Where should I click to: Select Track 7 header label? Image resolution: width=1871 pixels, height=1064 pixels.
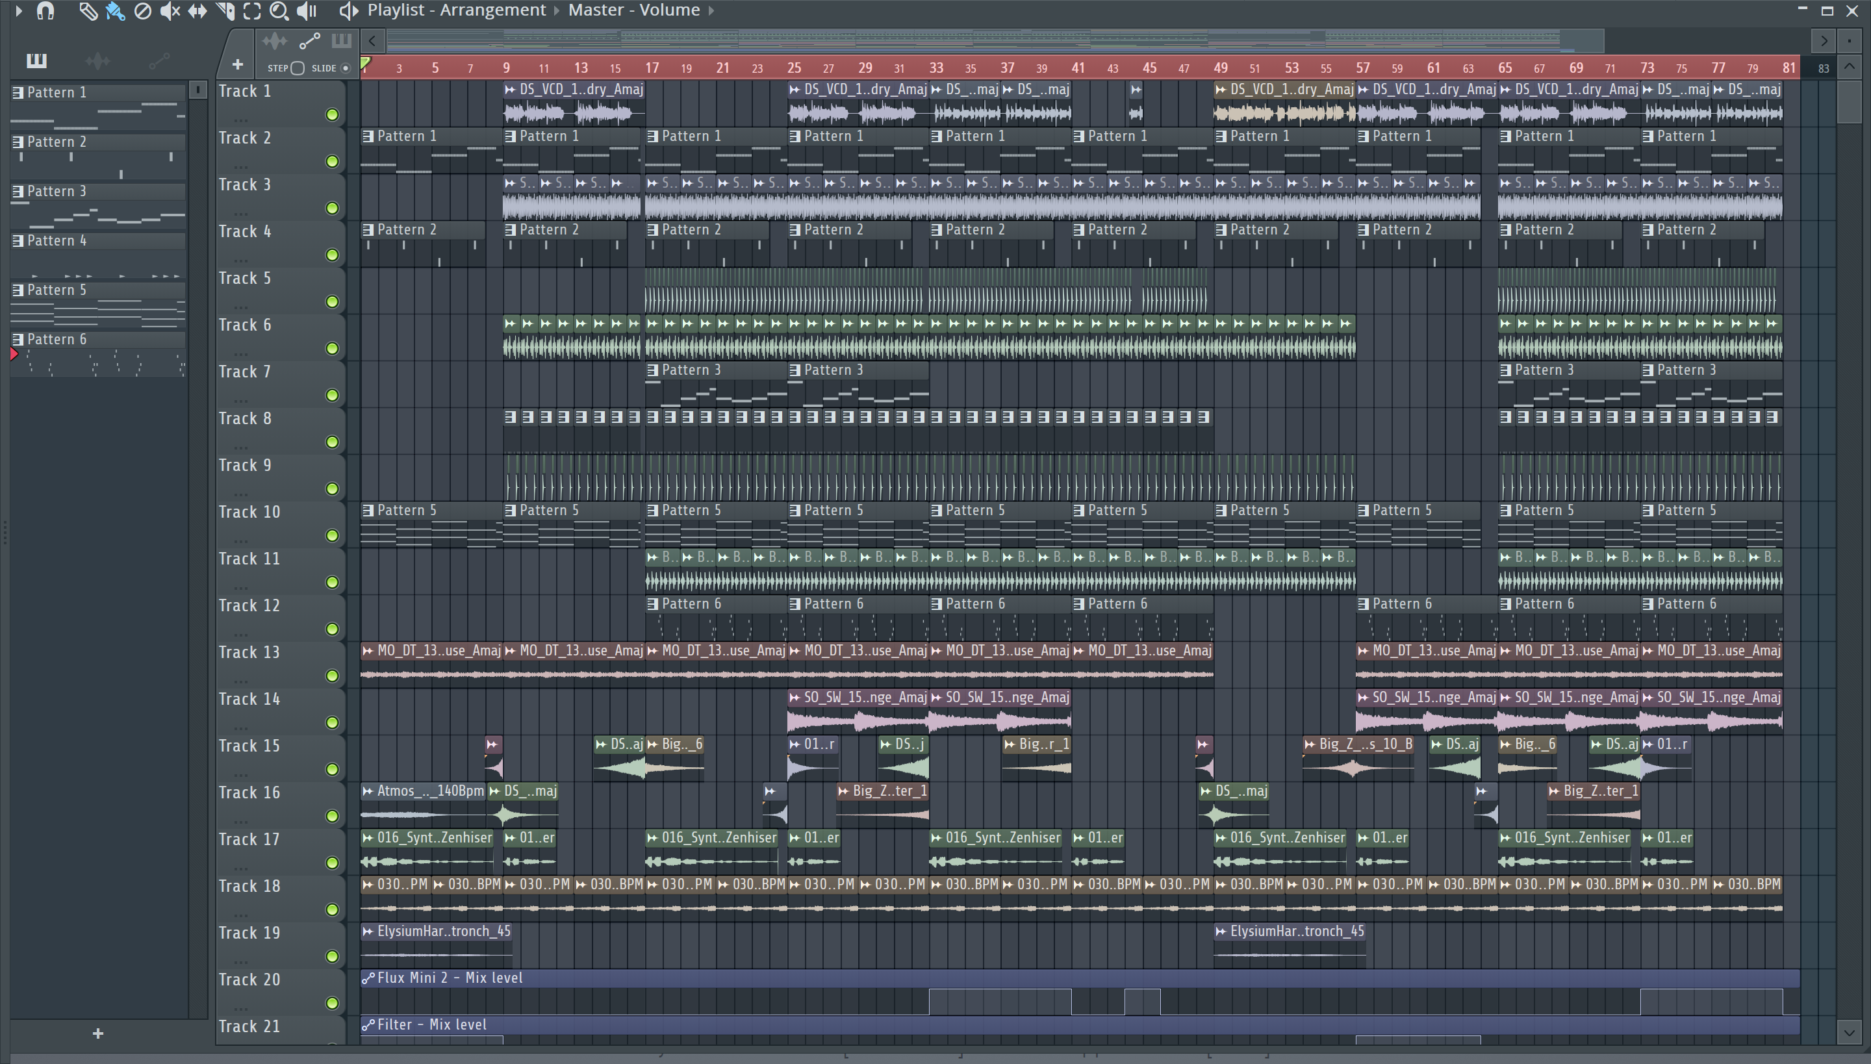point(245,372)
